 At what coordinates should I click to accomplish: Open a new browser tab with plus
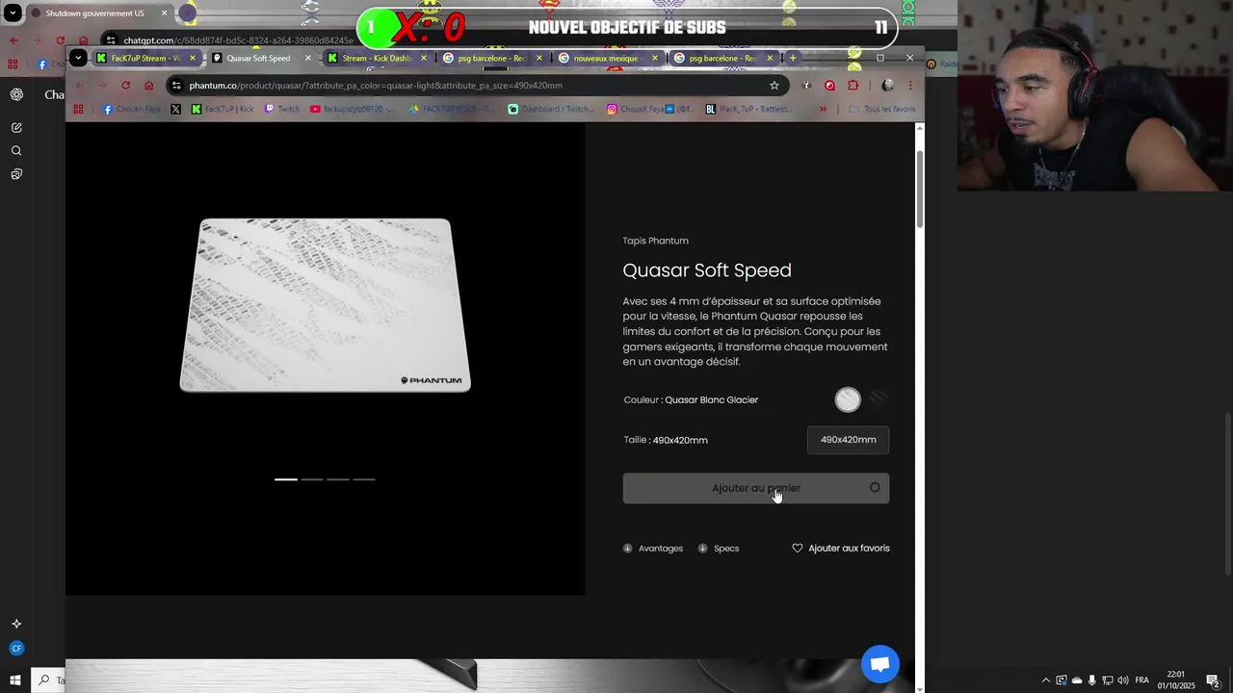(793, 58)
